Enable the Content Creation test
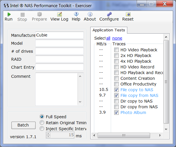Viewport: 176px width, 147px height. 116,78
